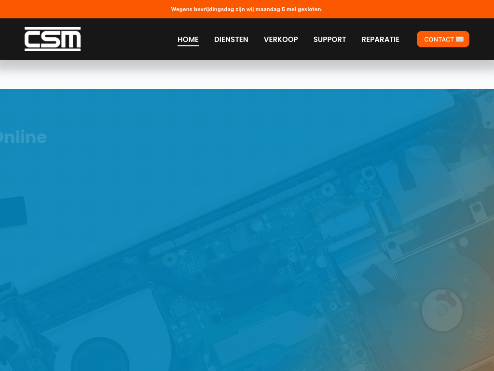Screen dimensions: 494x371
Task: Click the partially visible 'Online' heading
Action: (23, 137)
